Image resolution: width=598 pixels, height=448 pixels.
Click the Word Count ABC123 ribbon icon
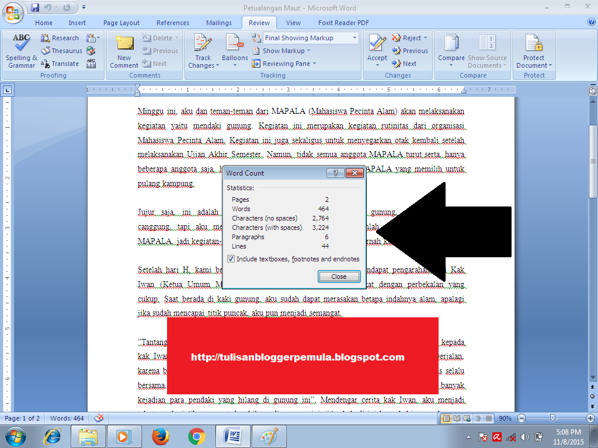[x=91, y=64]
